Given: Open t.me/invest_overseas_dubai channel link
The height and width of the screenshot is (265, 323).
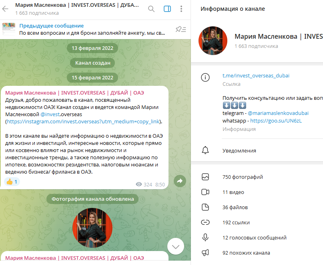Looking at the screenshot, I should (256, 75).
